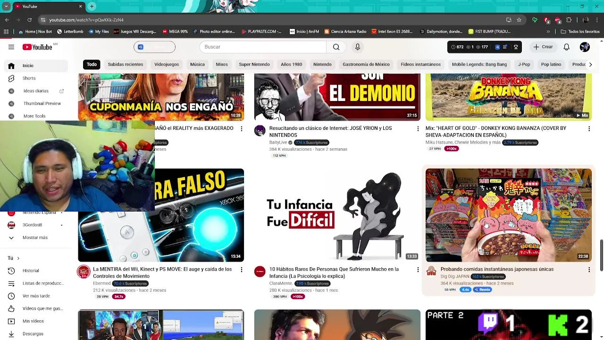Open the MEGA 99% bookmark
The image size is (604, 340).
pyautogui.click(x=175, y=32)
